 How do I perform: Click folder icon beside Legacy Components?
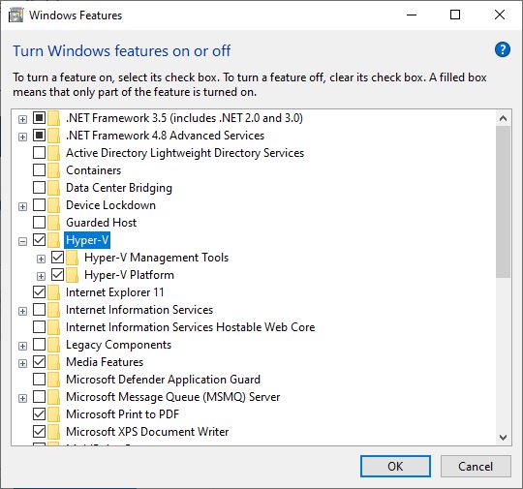(x=53, y=345)
